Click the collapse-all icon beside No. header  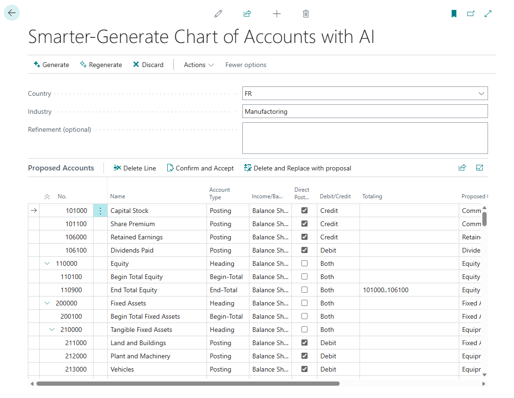(47, 196)
